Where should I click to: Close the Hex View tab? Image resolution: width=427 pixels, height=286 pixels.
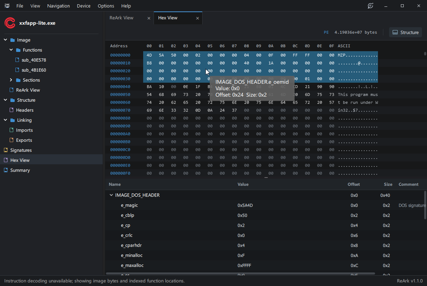[198, 18]
